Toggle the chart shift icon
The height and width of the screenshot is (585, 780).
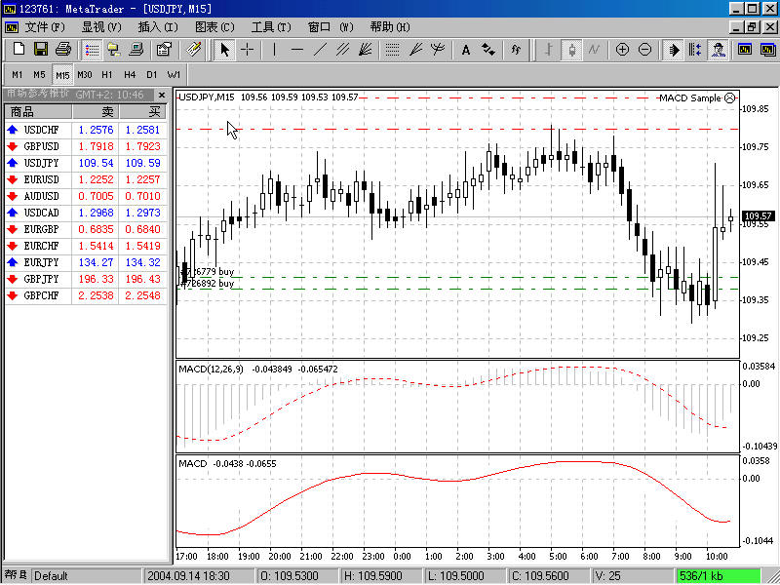695,50
